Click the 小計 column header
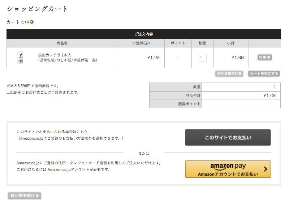This screenshot has width=289, height=210. coord(231,43)
